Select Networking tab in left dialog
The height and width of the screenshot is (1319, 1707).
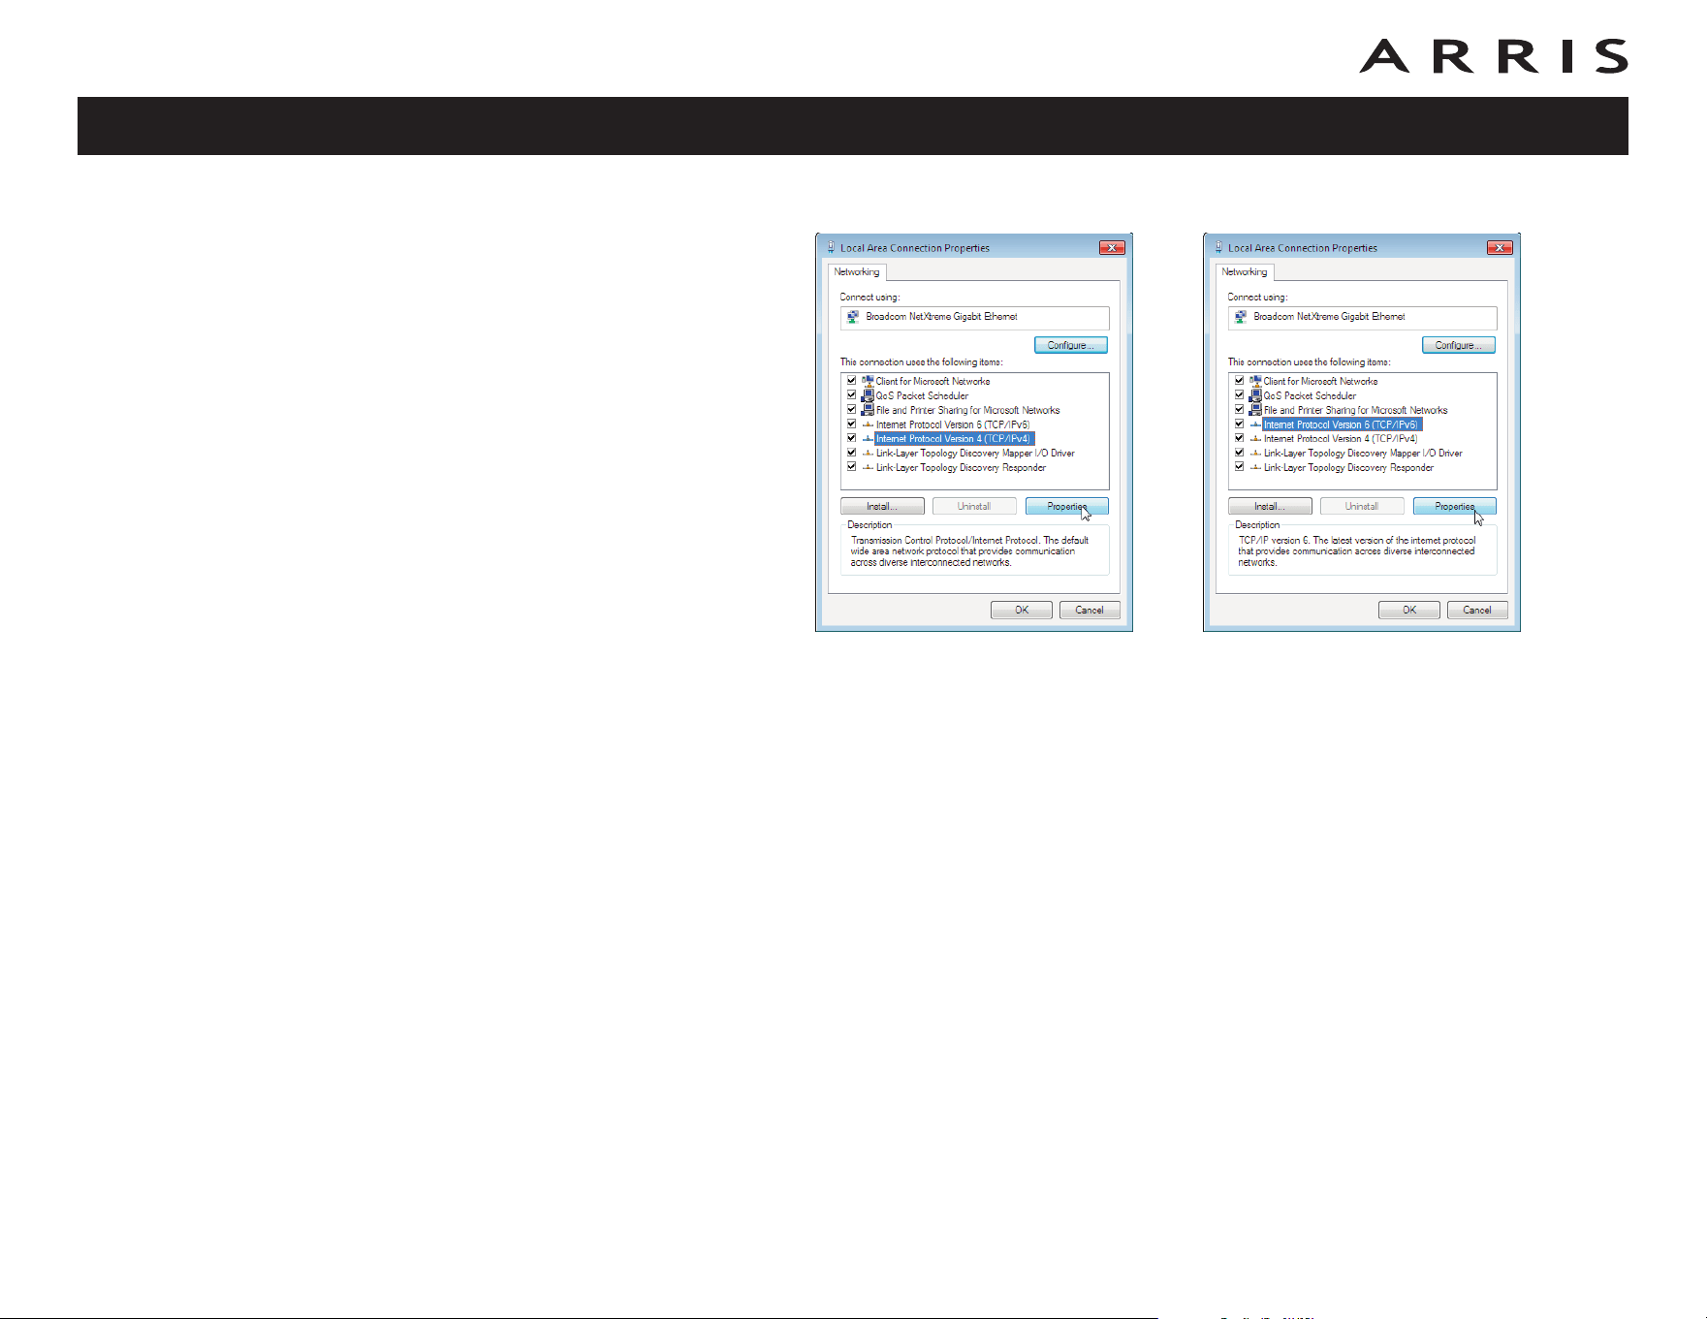point(857,272)
